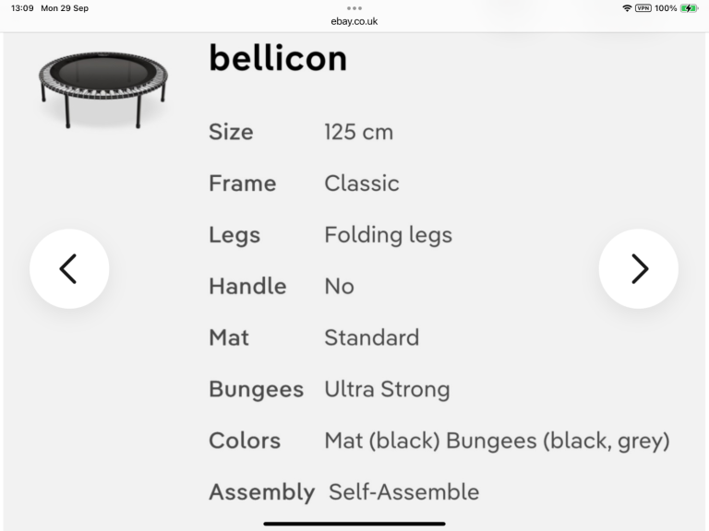Tap the bellicon brand heading
The width and height of the screenshot is (709, 531).
278,58
